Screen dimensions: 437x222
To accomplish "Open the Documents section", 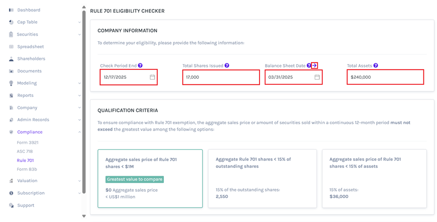I will point(29,71).
